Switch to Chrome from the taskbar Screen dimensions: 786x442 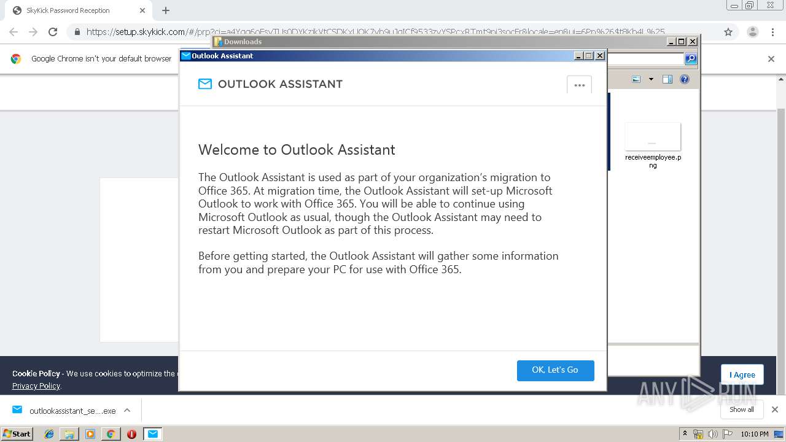point(111,434)
